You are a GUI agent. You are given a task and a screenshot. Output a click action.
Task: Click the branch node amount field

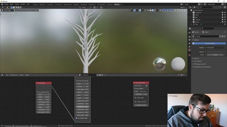click(82, 86)
